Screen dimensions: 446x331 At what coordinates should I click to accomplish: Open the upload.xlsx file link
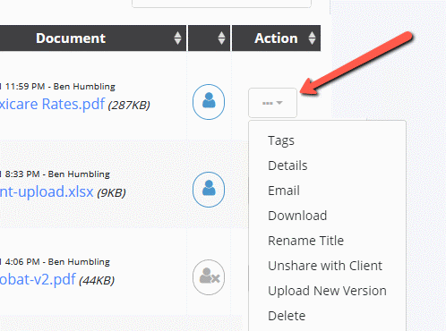(x=47, y=191)
